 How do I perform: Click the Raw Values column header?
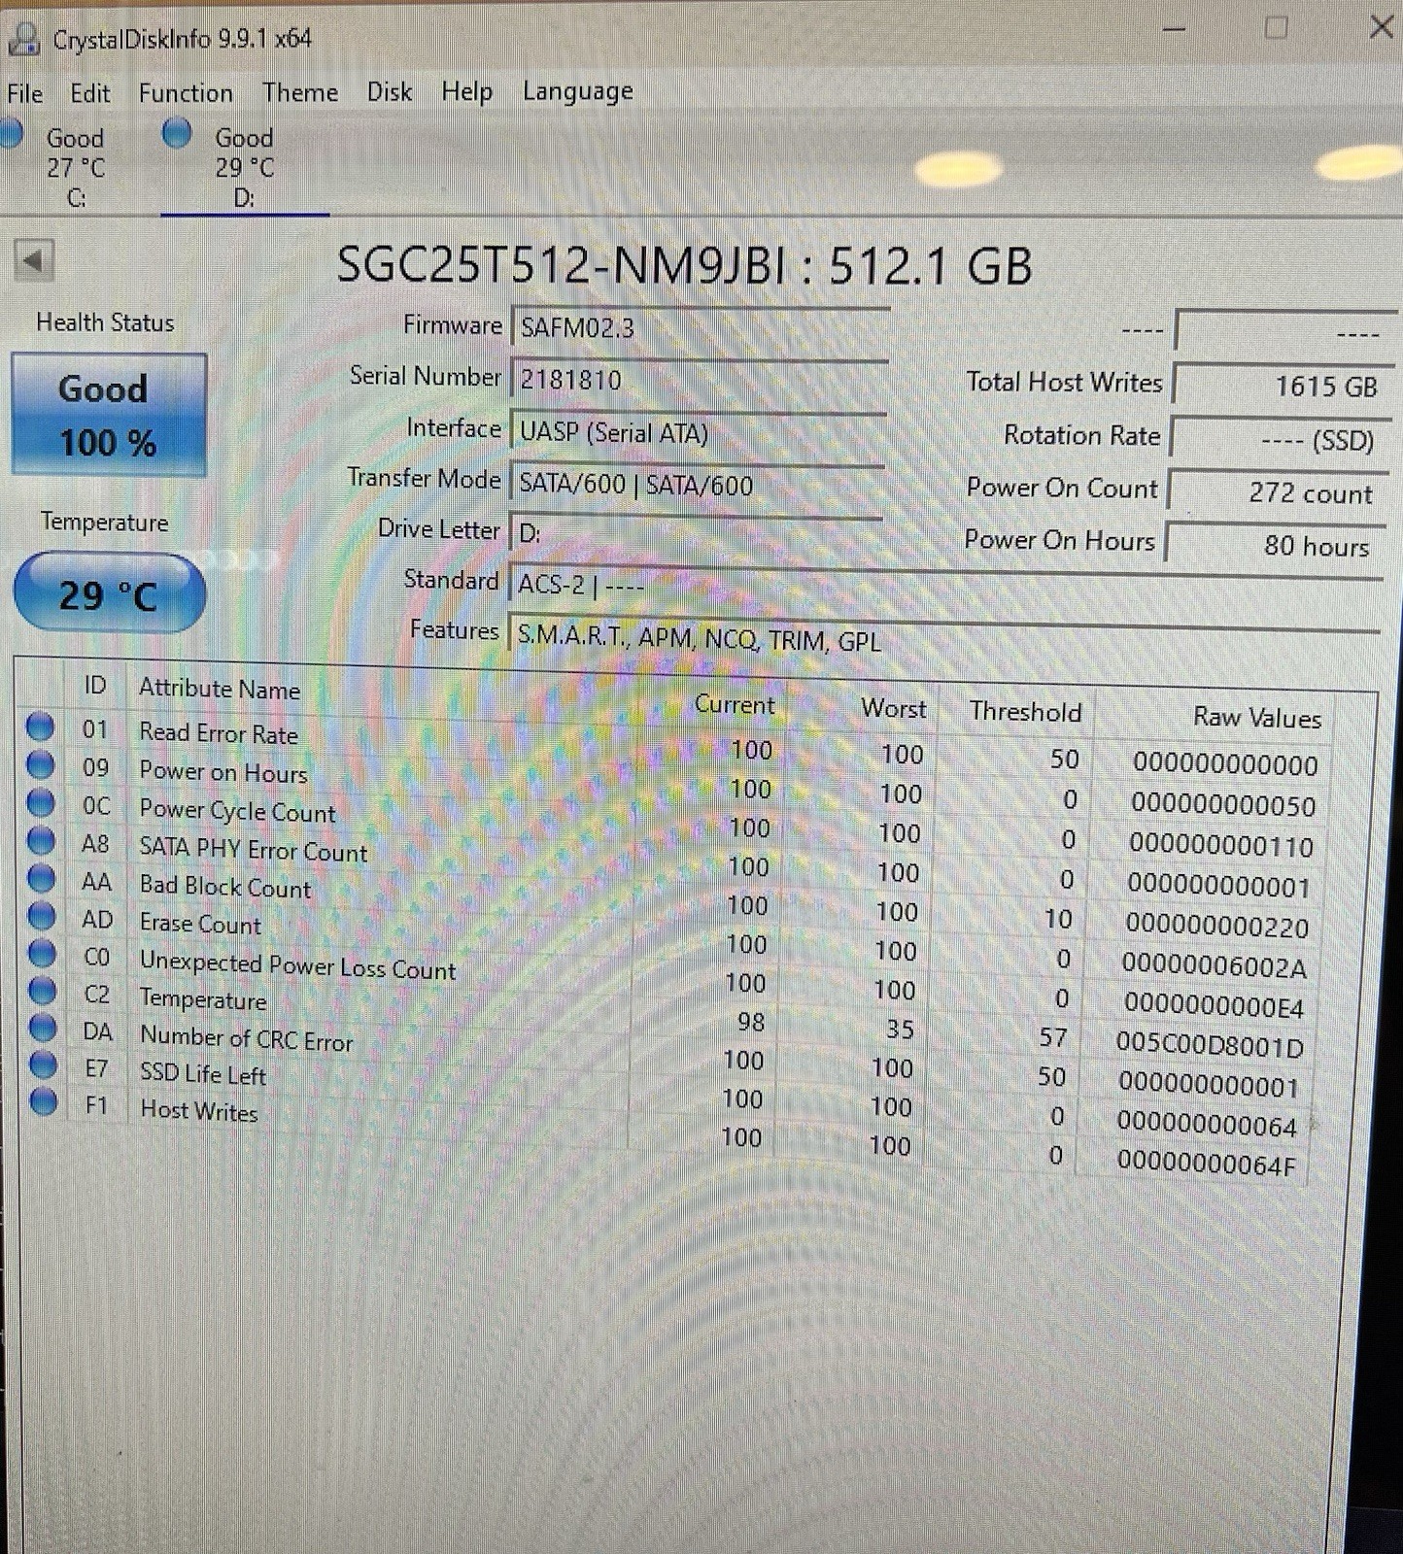pos(1257,718)
